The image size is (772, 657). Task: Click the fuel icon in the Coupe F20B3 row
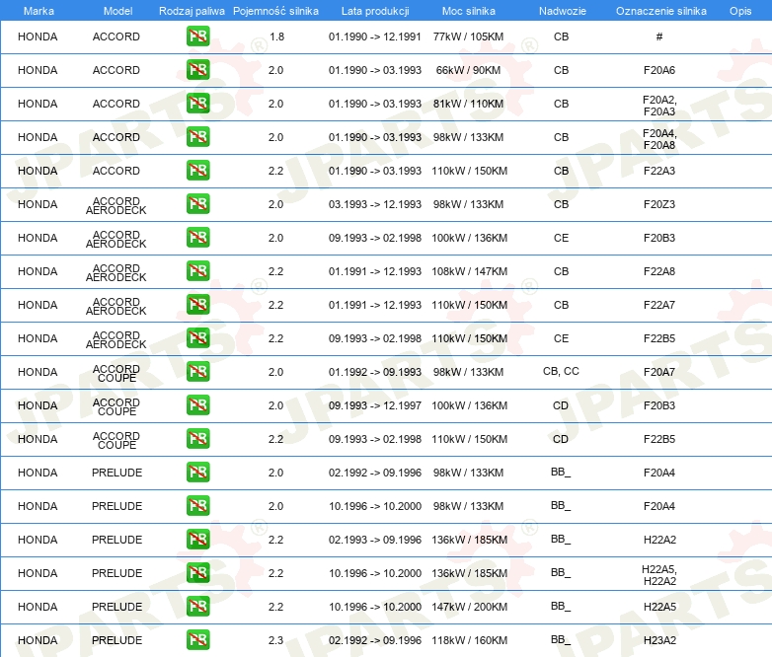197,405
